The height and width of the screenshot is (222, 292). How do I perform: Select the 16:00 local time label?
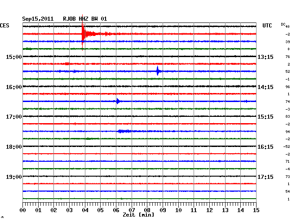pos(14,87)
